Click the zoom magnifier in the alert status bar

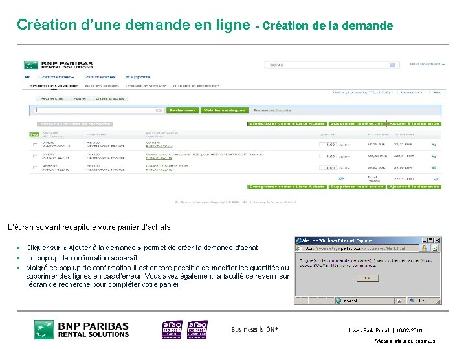click(412, 301)
